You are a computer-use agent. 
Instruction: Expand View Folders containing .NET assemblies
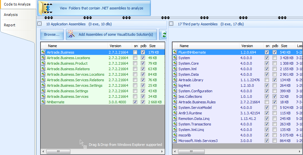pos(94,8)
